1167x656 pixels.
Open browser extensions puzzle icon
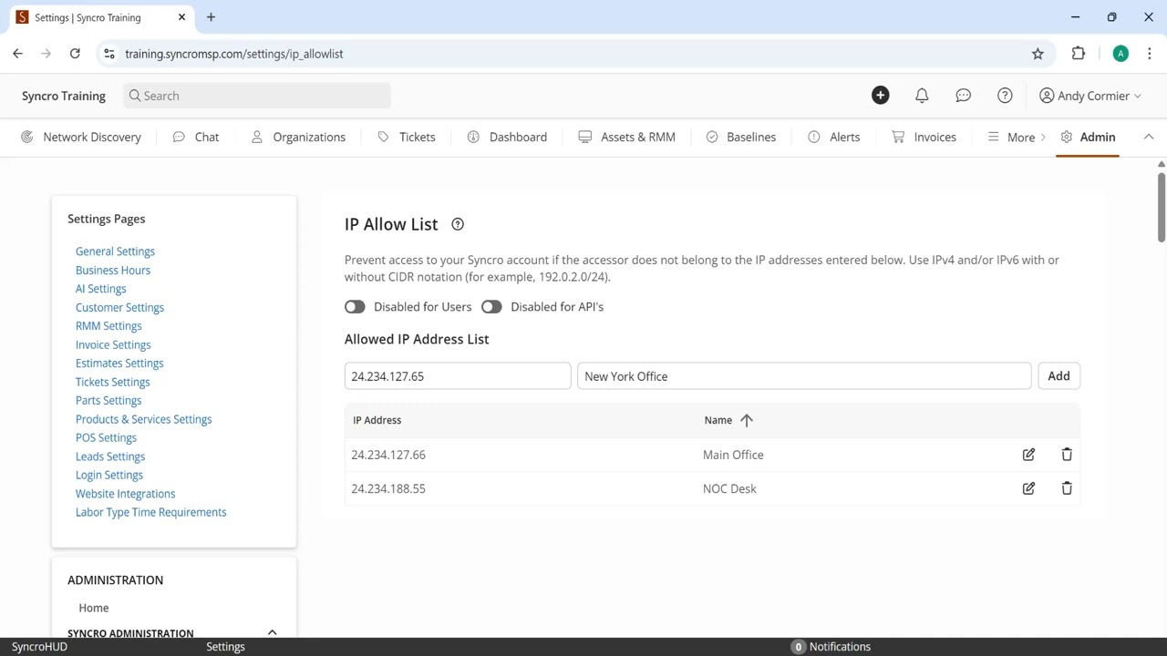click(1079, 54)
